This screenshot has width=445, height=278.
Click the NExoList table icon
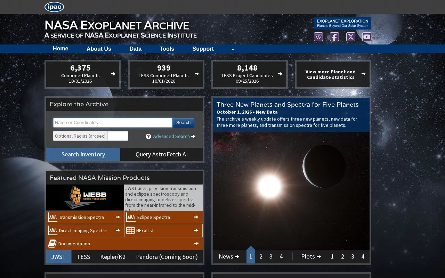(x=130, y=231)
